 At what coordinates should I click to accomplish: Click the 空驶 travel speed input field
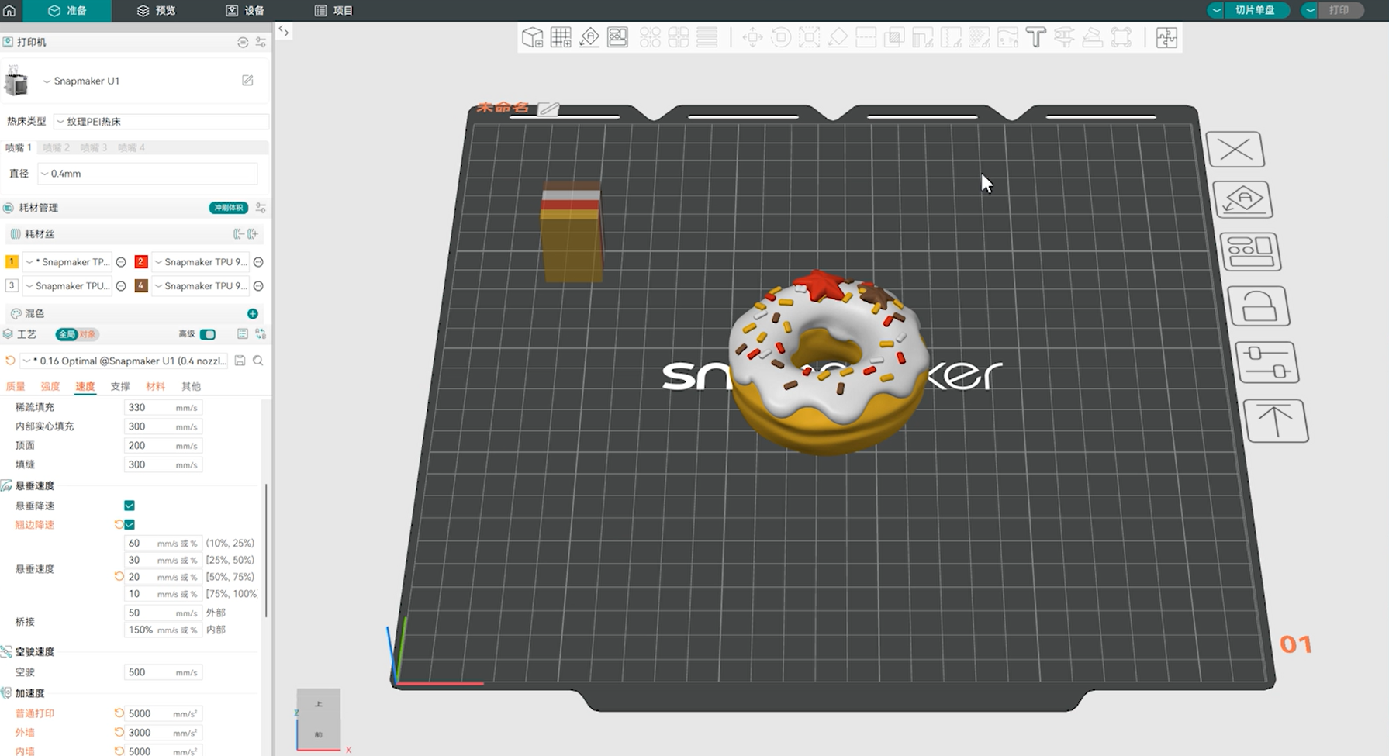coord(163,672)
